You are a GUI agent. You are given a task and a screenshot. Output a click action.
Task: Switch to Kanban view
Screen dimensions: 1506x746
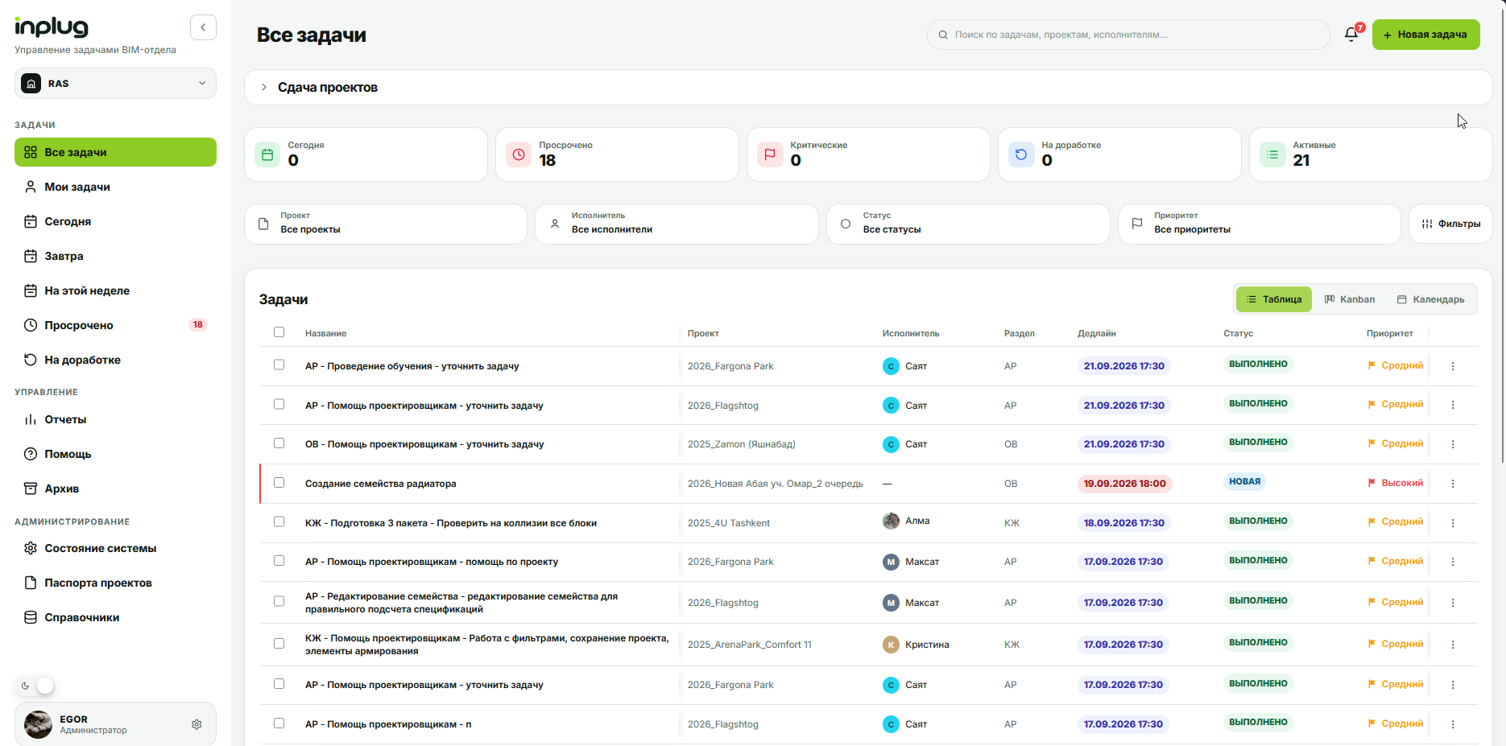pyautogui.click(x=1350, y=299)
